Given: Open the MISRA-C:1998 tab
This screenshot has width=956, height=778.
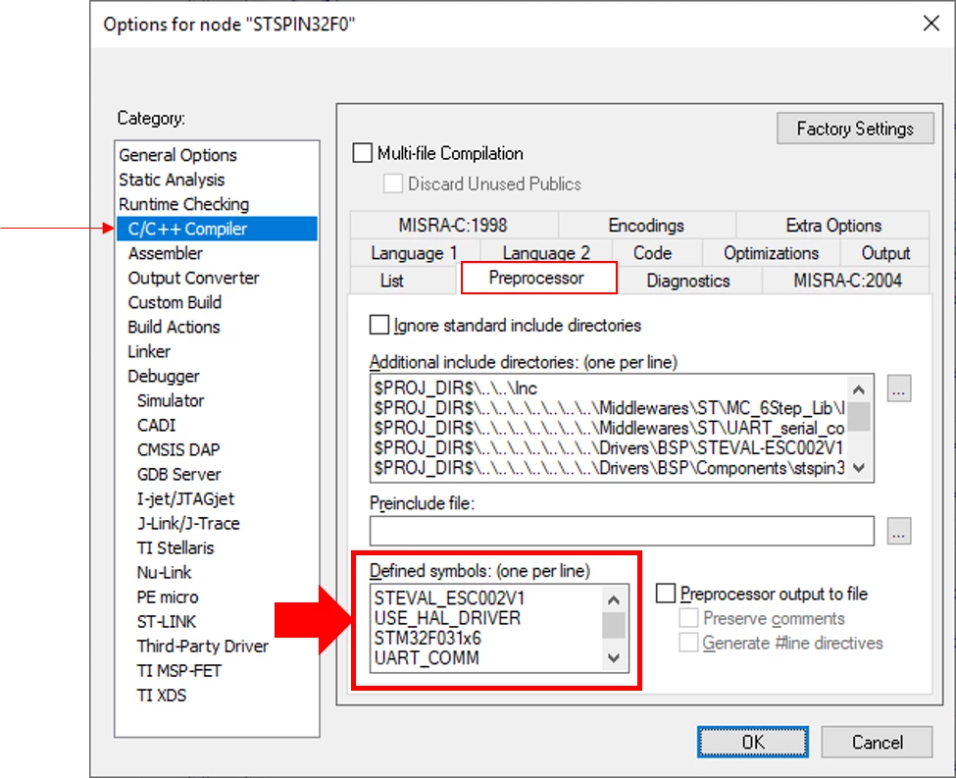Looking at the screenshot, I should pyautogui.click(x=453, y=226).
